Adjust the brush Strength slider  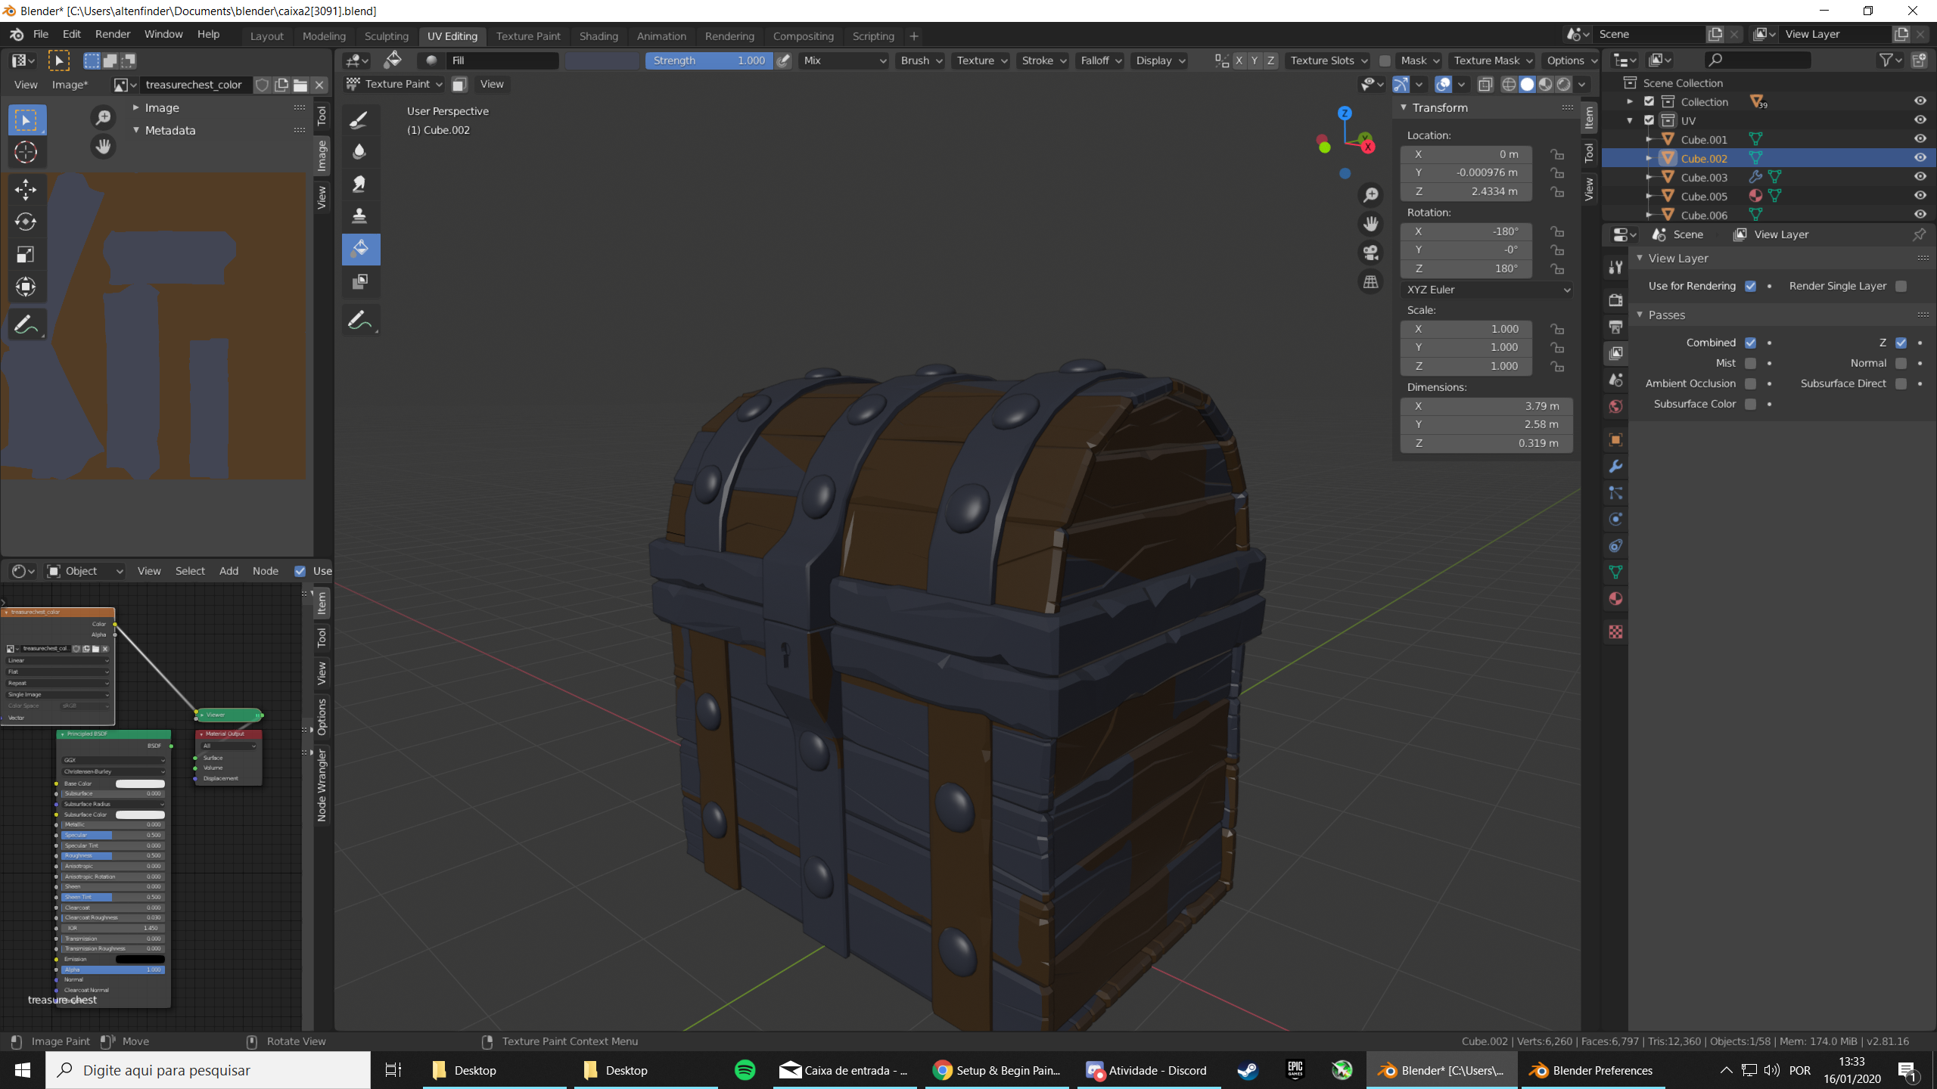click(708, 60)
